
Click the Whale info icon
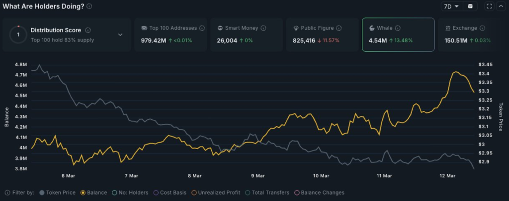tap(398, 28)
